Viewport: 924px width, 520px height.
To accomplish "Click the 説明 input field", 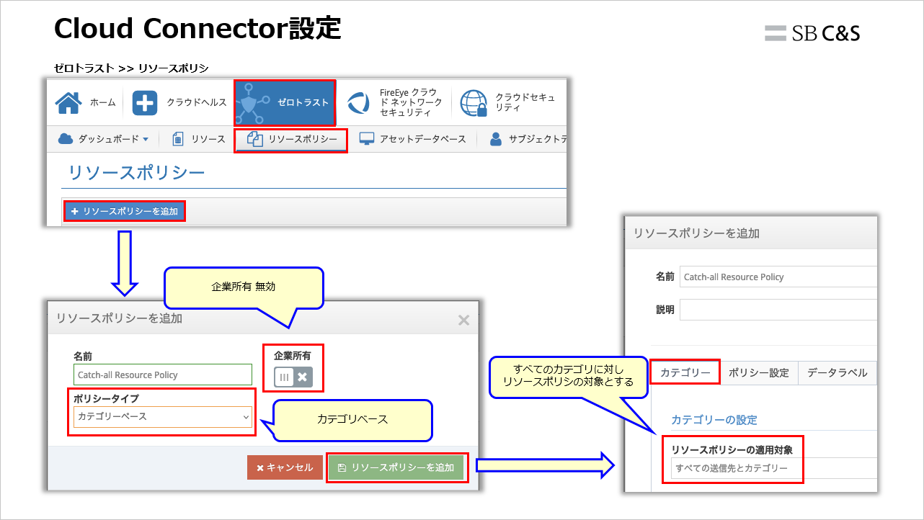I will 778,310.
